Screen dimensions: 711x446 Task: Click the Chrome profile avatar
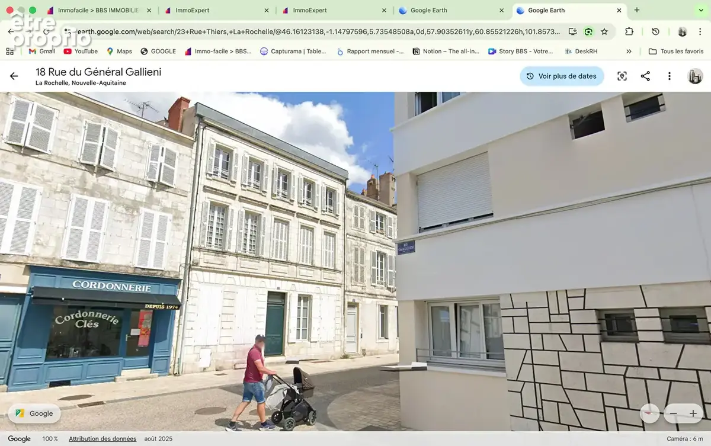coord(682,31)
